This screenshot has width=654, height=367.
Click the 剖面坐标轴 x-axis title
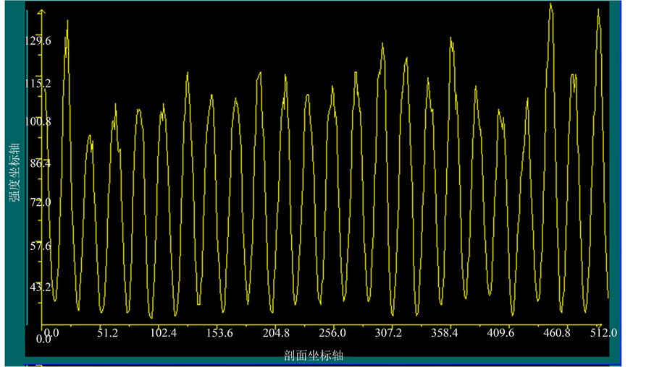tap(314, 355)
